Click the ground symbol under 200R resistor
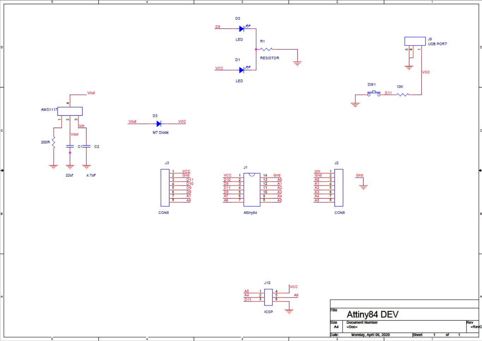This screenshot has height=341, width=482. point(53,167)
